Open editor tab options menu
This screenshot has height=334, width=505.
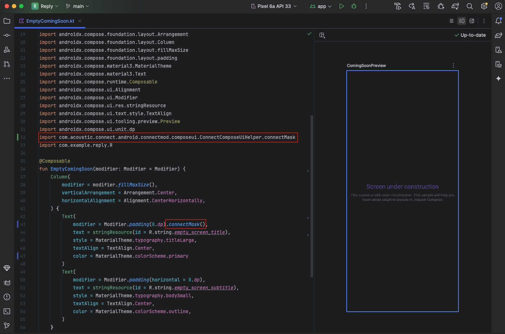coord(484,21)
